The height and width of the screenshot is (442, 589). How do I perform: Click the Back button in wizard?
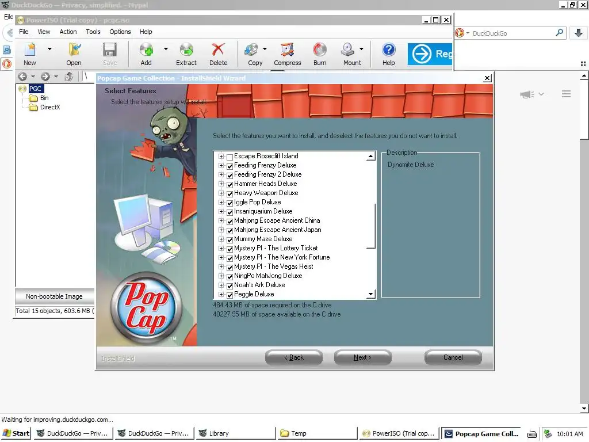click(294, 357)
